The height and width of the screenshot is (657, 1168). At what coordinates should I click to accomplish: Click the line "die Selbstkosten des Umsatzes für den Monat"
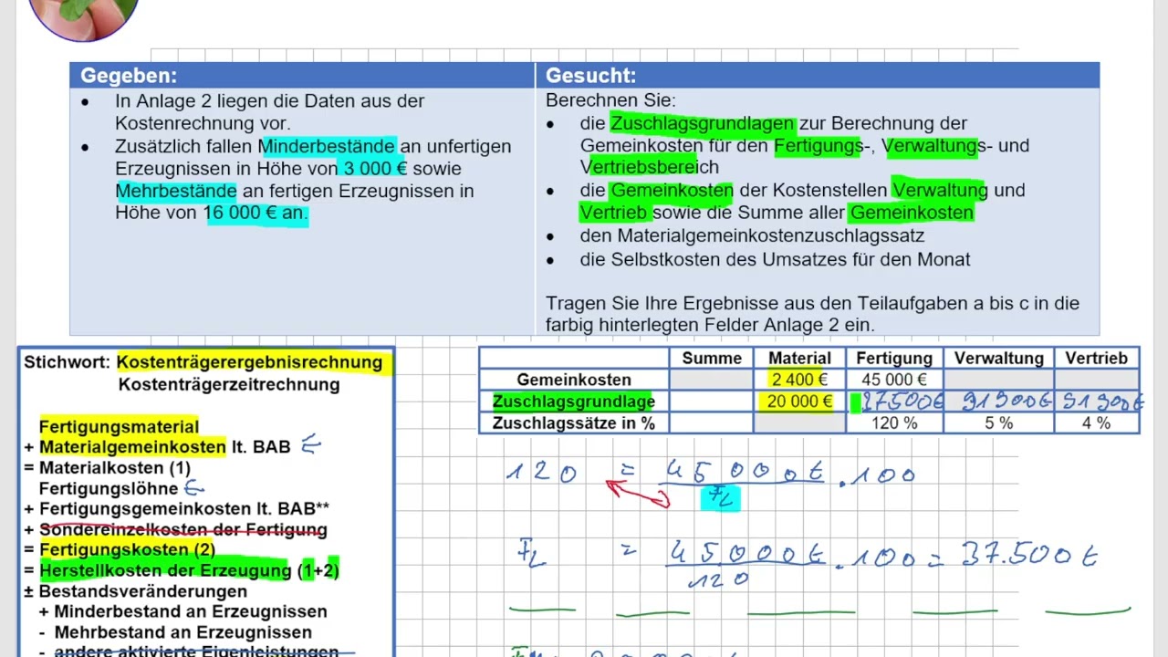coord(775,259)
